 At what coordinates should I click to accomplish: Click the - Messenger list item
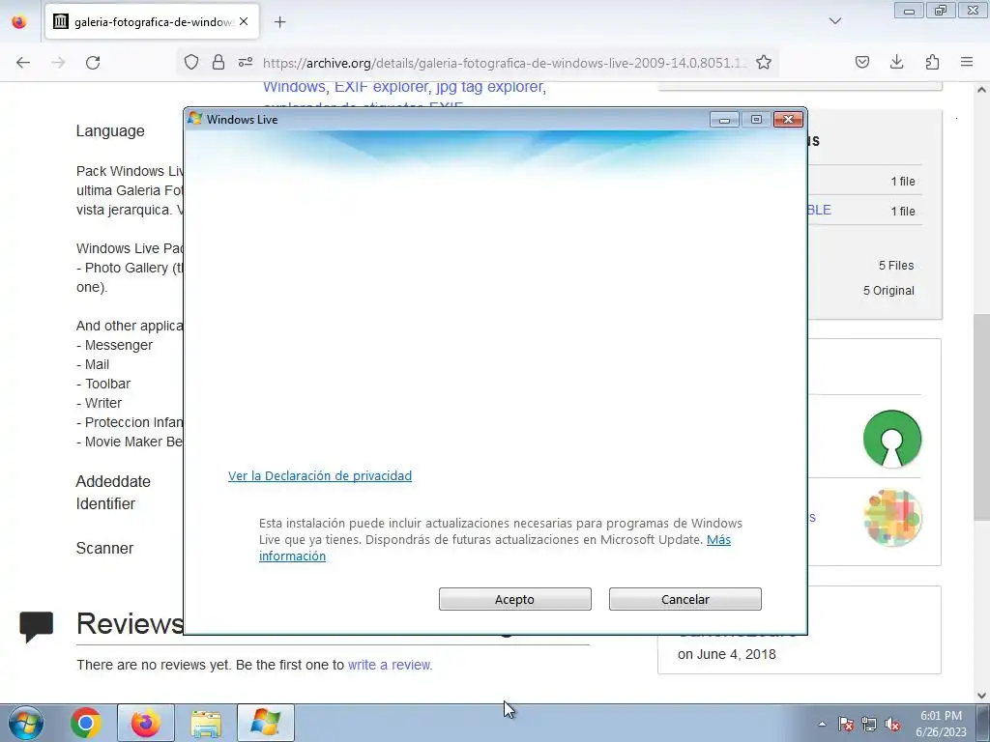(x=114, y=345)
